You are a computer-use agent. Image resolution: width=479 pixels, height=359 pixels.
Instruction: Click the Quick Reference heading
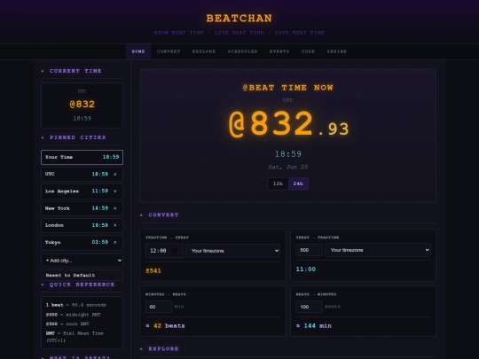82,285
